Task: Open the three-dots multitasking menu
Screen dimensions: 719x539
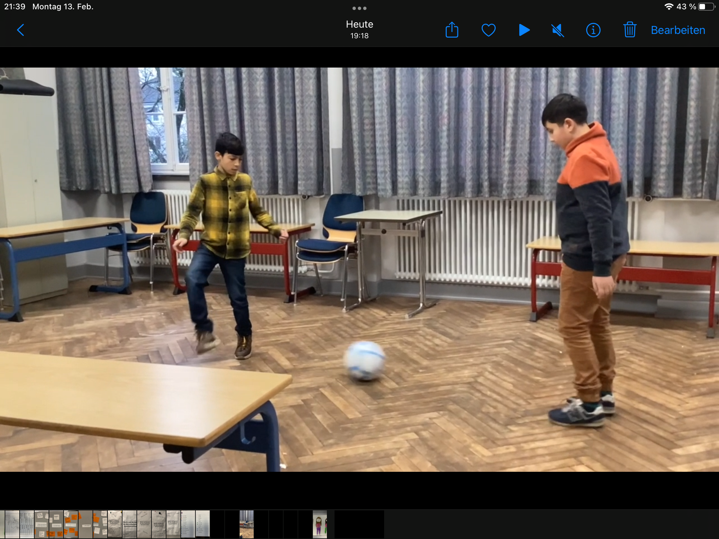Action: click(359, 8)
